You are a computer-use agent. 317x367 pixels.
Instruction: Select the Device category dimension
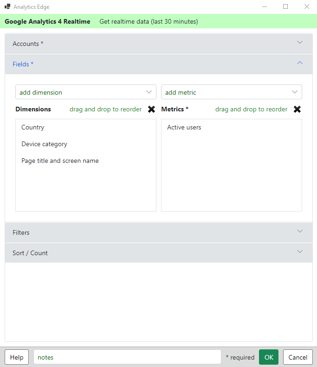tap(44, 144)
